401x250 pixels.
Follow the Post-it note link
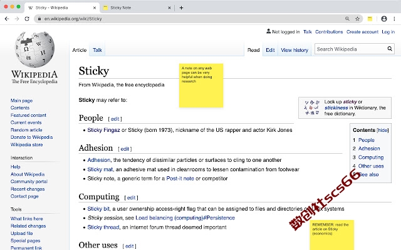pyautogui.click(x=180, y=179)
